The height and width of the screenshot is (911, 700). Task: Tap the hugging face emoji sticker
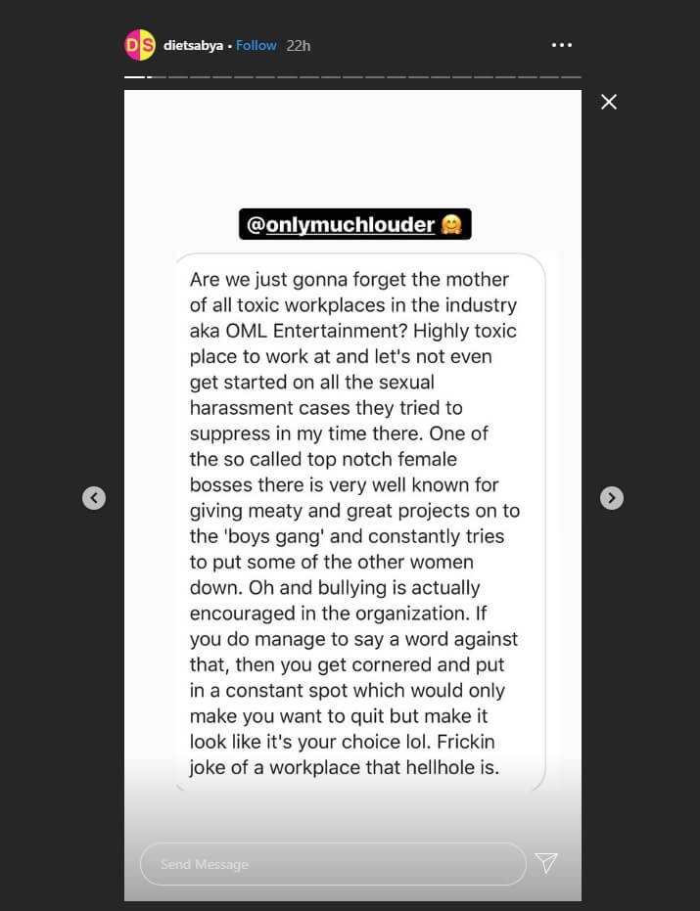tap(452, 224)
